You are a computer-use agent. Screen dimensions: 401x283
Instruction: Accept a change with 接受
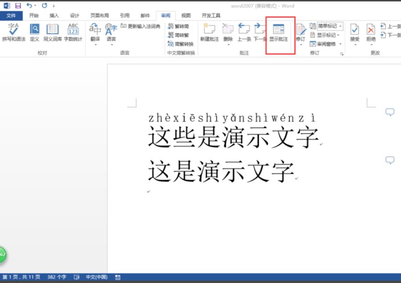pyautogui.click(x=355, y=30)
